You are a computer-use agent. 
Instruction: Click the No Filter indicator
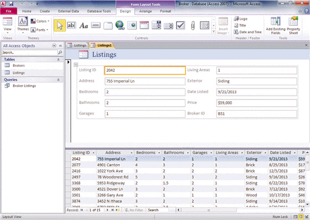point(134,210)
